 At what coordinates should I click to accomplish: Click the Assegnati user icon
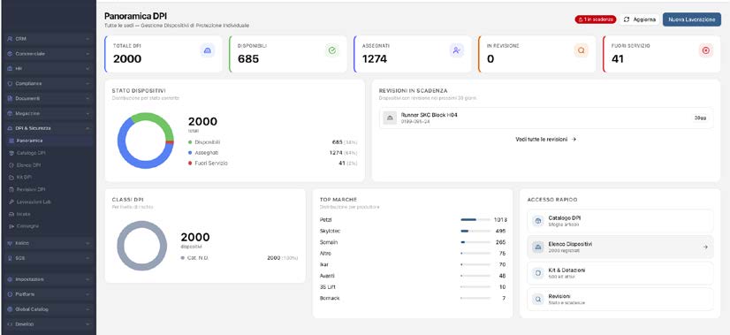click(x=457, y=50)
